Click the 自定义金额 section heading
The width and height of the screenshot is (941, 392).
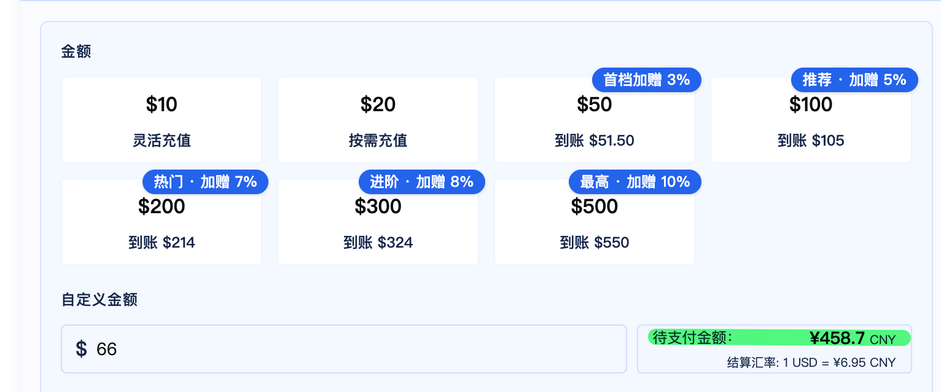[99, 300]
